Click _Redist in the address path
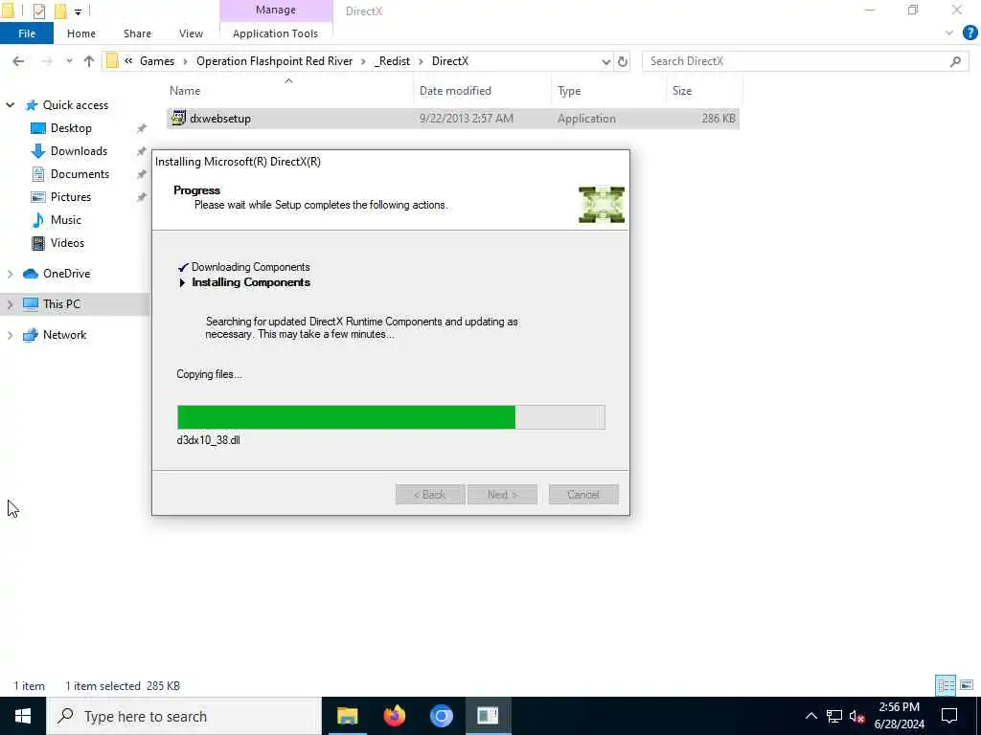 point(393,61)
